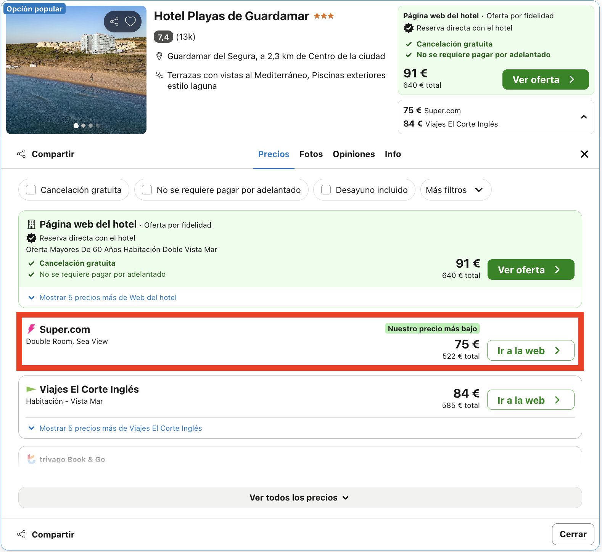Switch to the Fotos tab

pyautogui.click(x=311, y=154)
